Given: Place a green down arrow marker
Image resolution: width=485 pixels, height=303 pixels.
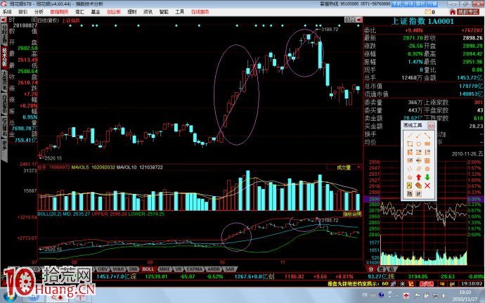Looking at the screenshot, I should [x=427, y=177].
